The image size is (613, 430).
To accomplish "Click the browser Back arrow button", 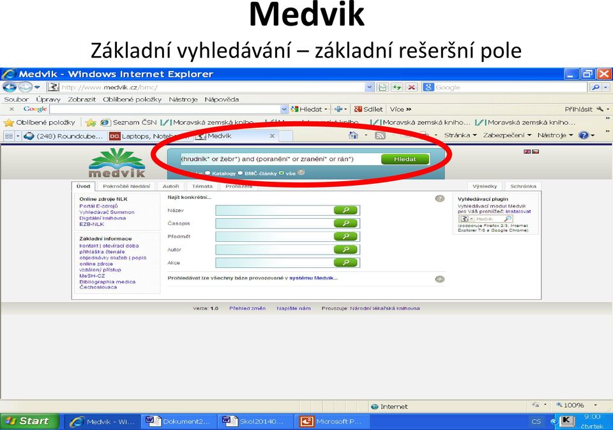I will pyautogui.click(x=10, y=87).
